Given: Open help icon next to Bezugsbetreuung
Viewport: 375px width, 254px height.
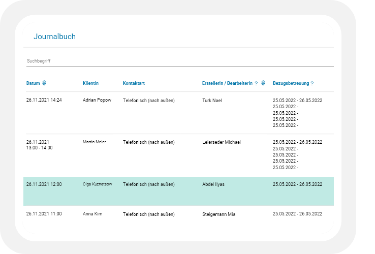Looking at the screenshot, I should (x=312, y=83).
